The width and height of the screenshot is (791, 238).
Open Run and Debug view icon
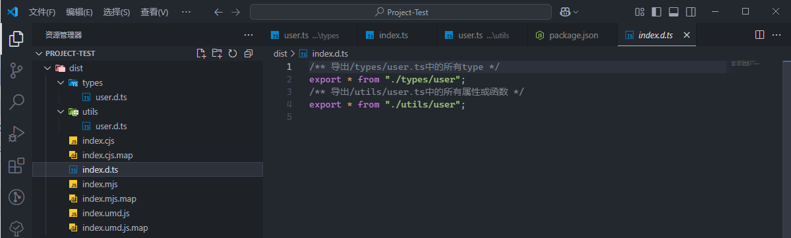click(x=16, y=134)
